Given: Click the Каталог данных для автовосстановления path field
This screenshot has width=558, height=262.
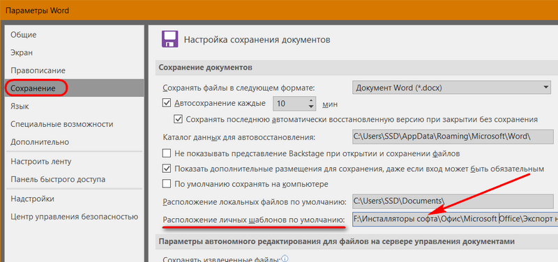Looking at the screenshot, I should click(453, 137).
